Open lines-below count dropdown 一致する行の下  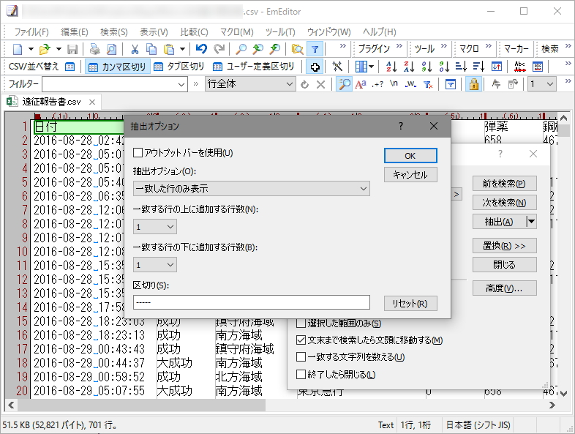pyautogui.click(x=155, y=265)
